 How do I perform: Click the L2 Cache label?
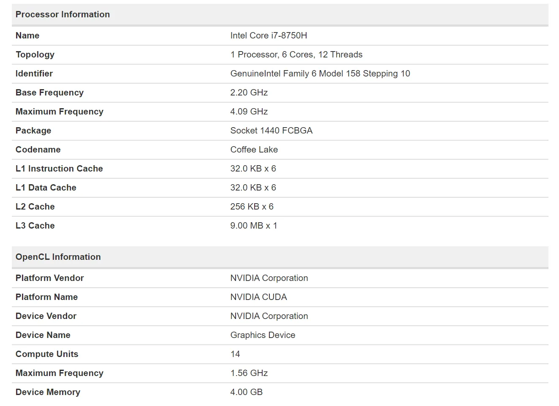35,207
